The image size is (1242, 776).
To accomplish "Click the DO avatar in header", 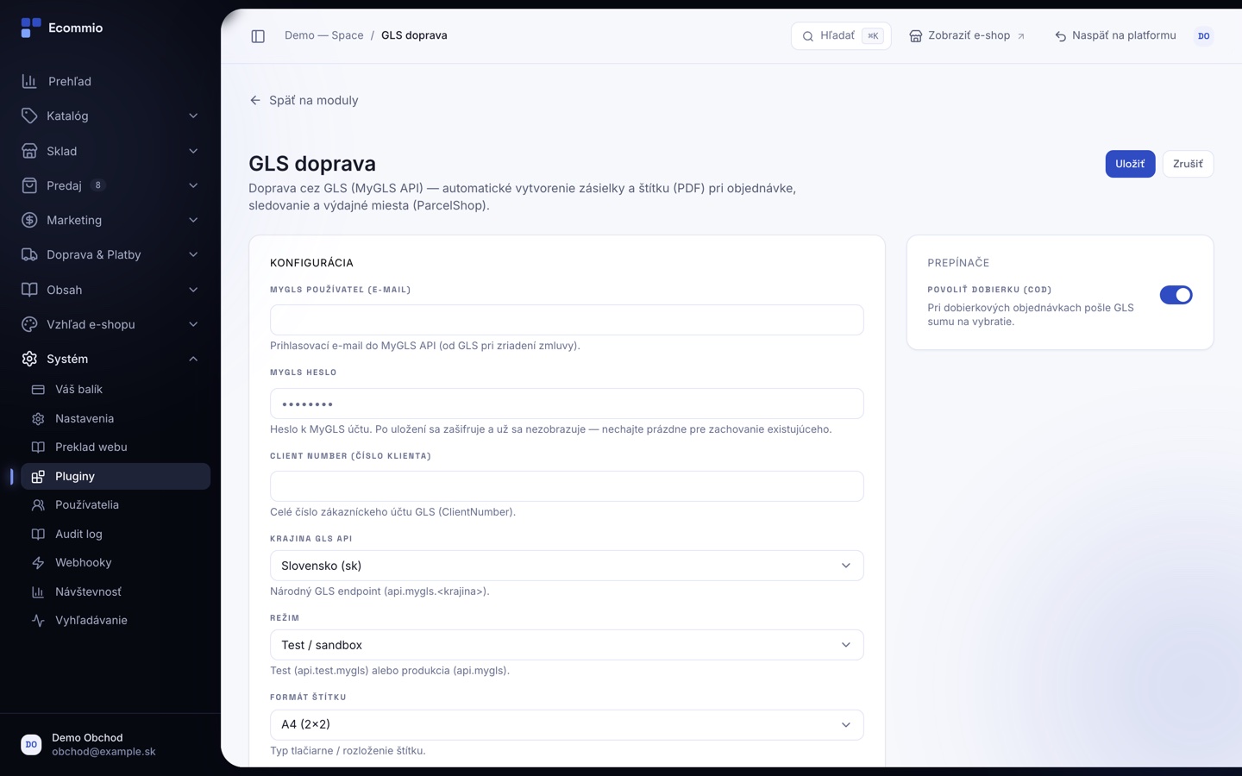I will point(1203,36).
